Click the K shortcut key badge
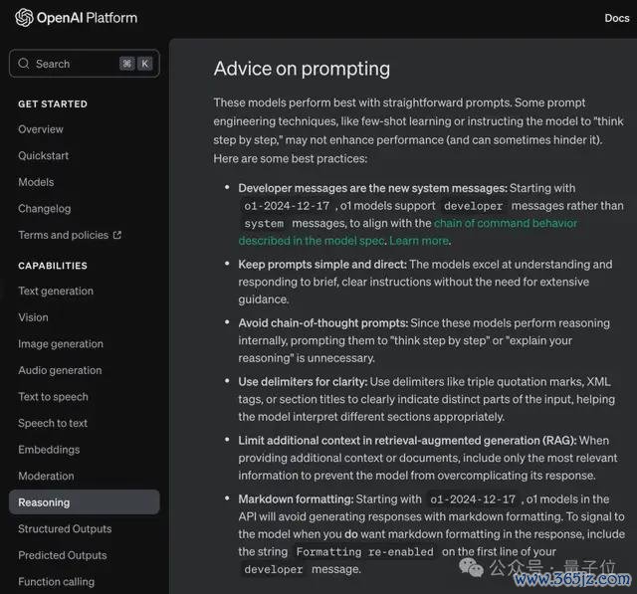Screen dimensions: 637x594 click(144, 64)
